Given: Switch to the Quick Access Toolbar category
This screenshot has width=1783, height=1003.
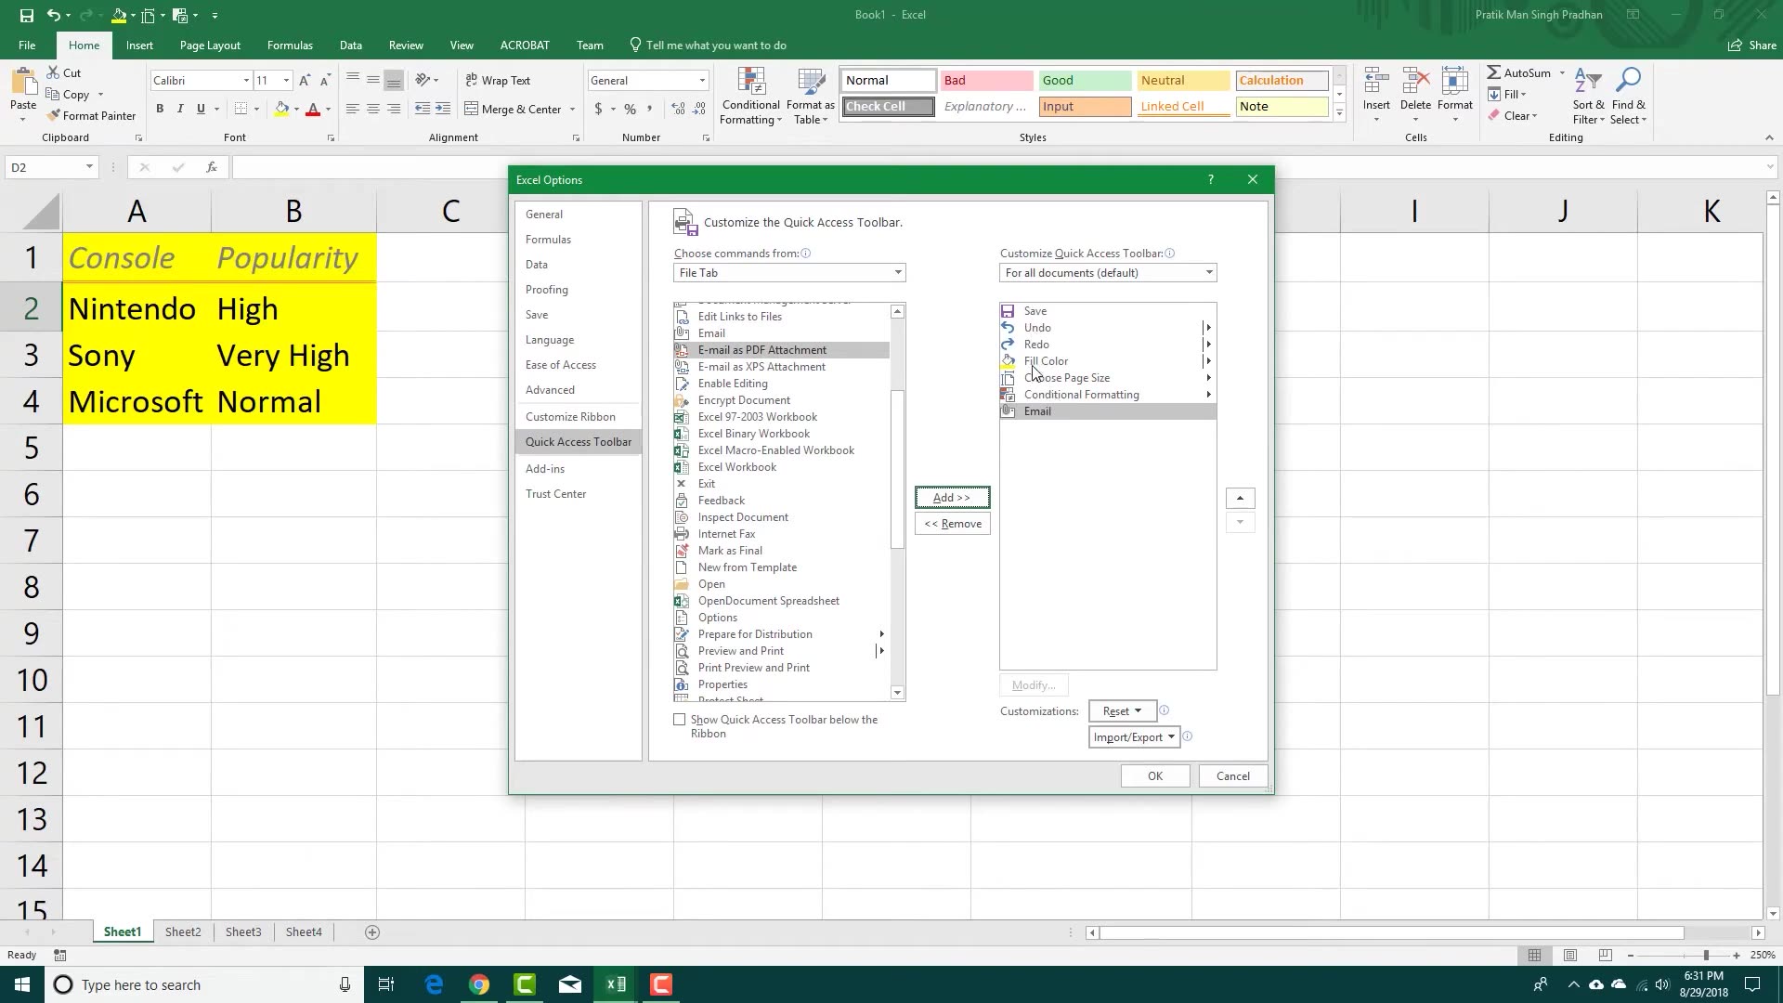Looking at the screenshot, I should click(578, 441).
